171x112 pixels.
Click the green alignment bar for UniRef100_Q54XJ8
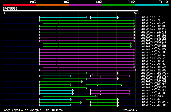[x=69, y=97]
